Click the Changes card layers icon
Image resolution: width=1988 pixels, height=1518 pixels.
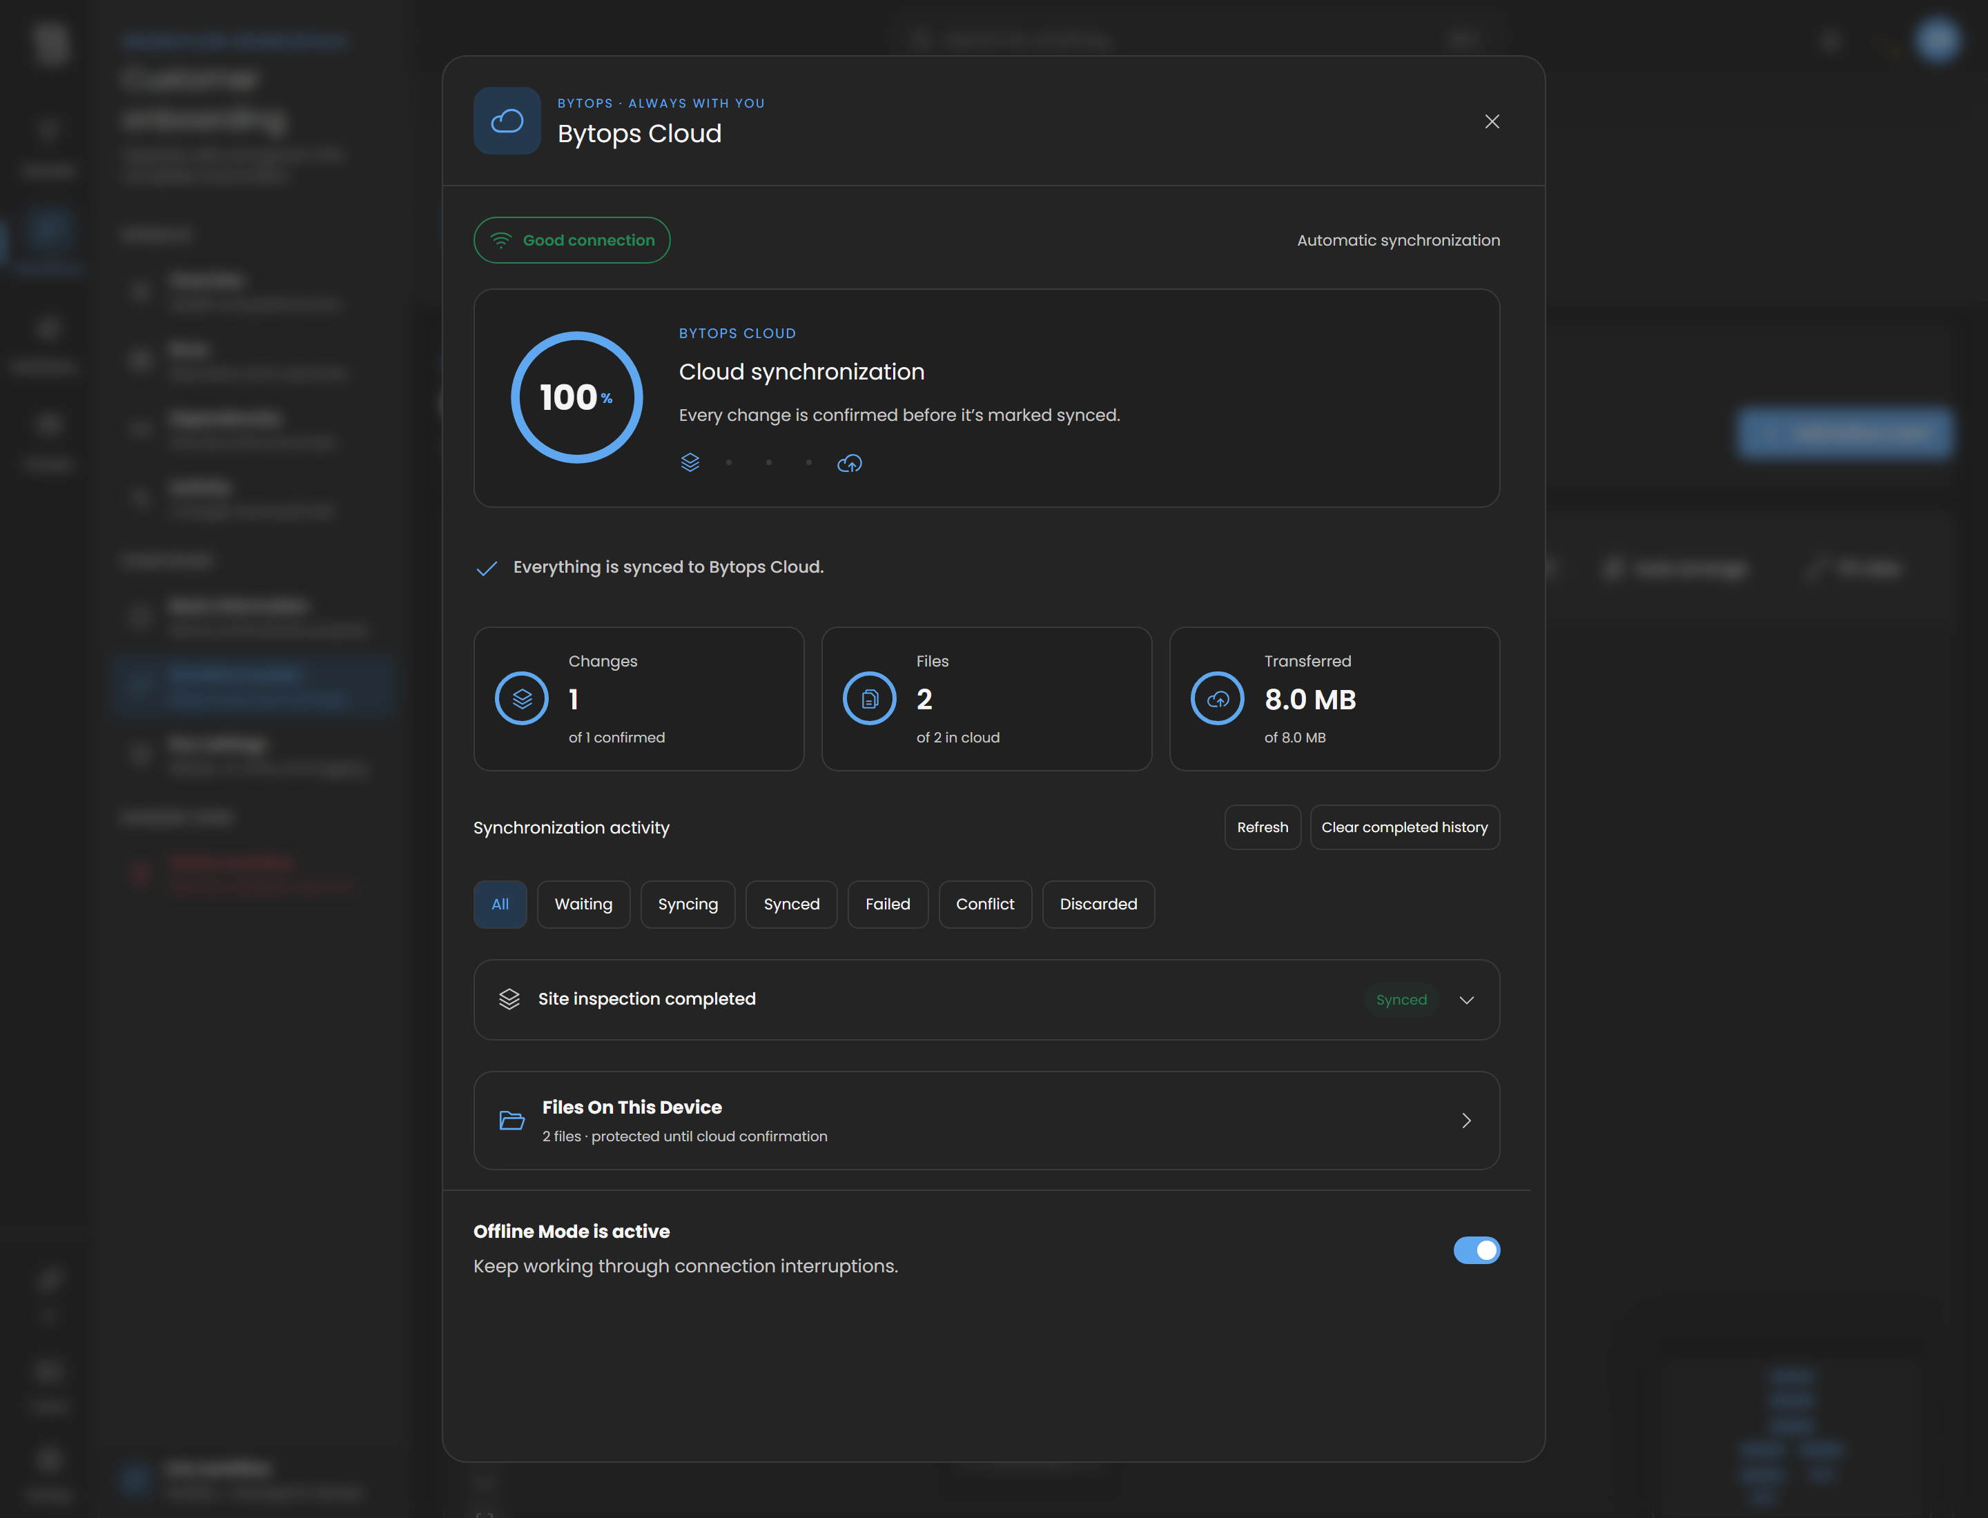pyautogui.click(x=522, y=698)
